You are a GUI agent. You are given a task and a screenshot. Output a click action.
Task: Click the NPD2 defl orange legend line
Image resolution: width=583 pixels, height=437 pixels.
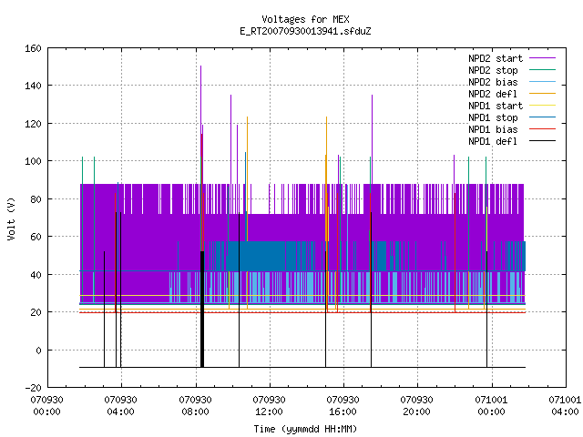click(543, 94)
